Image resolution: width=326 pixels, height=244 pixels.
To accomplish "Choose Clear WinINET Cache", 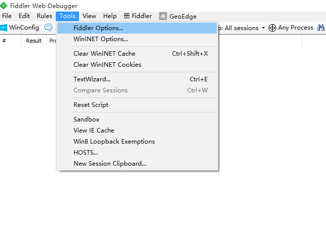I will pyautogui.click(x=137, y=54).
